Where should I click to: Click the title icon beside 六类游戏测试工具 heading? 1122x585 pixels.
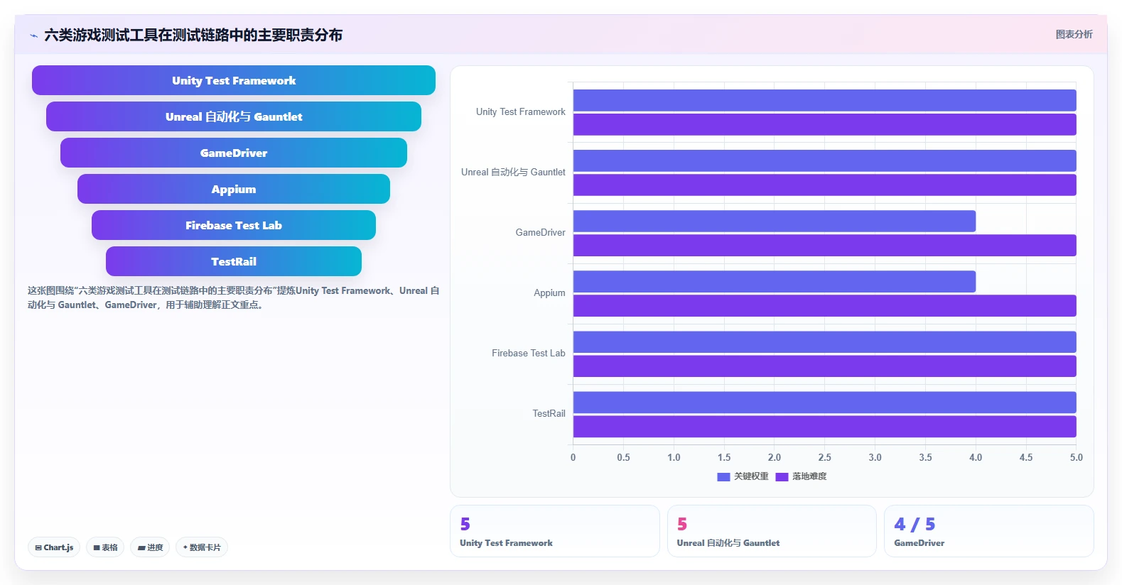pyautogui.click(x=33, y=35)
